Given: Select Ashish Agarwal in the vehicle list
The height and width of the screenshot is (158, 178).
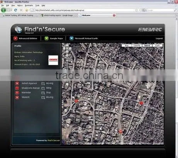Looking at the screenshot, I should click(x=29, y=83).
